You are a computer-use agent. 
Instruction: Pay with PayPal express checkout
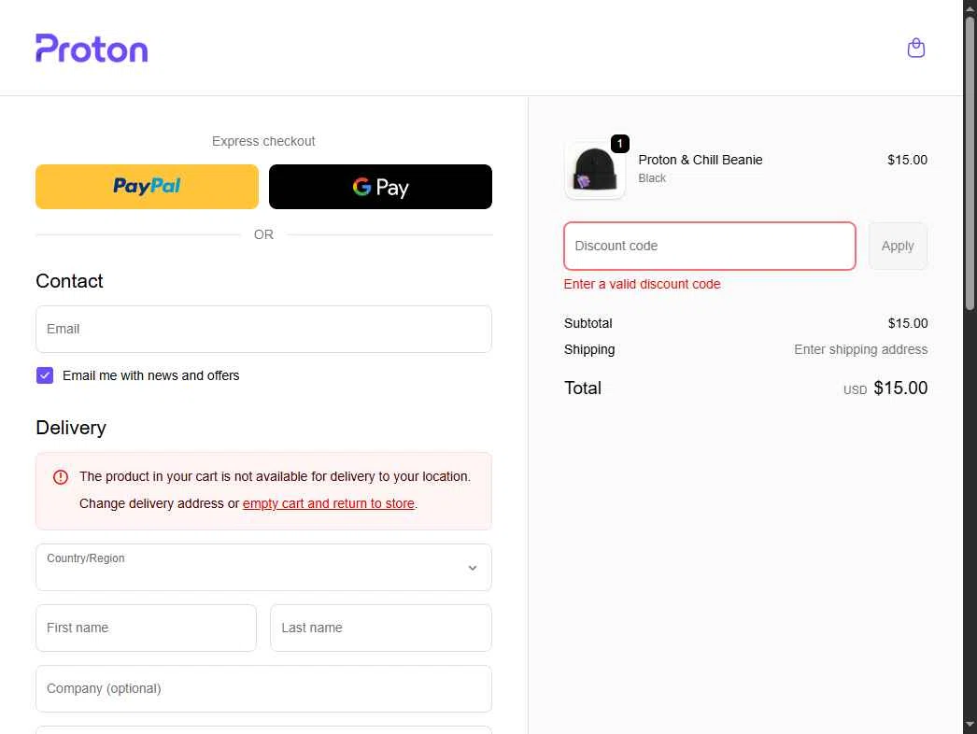tap(147, 187)
